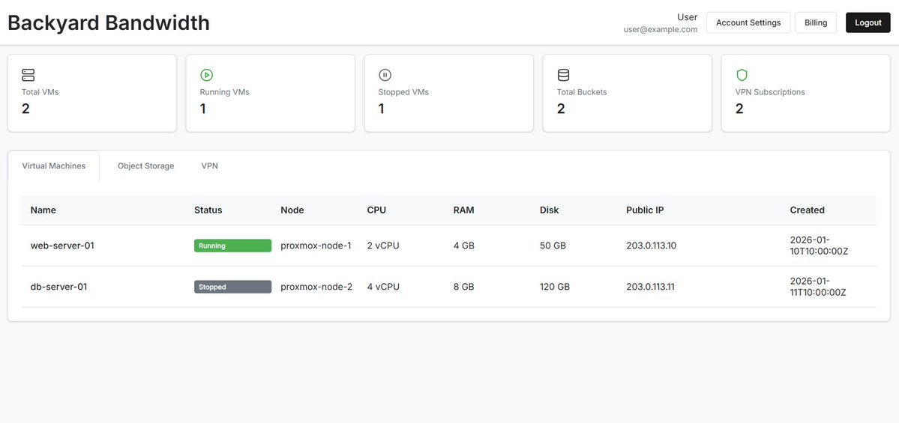899x423 pixels.
Task: Click the proxmox-node-1 cell
Action: pyautogui.click(x=316, y=246)
